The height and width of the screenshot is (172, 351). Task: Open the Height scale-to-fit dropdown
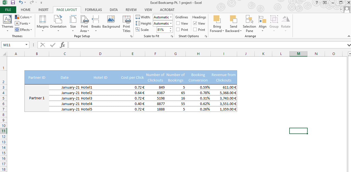click(x=171, y=24)
